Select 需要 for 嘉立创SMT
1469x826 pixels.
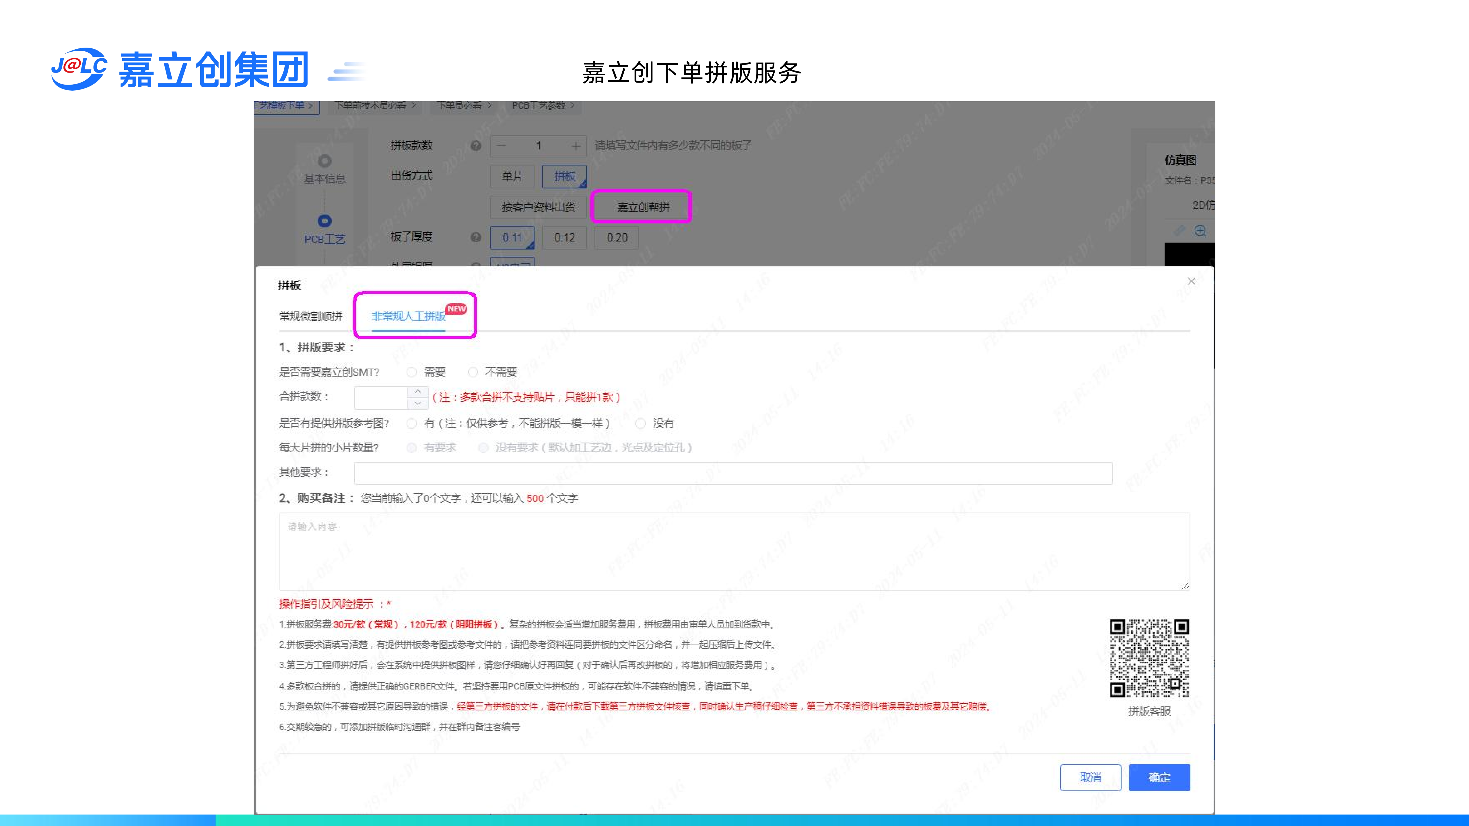412,372
